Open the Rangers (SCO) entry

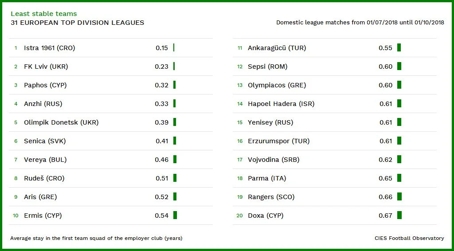[x=271, y=197]
